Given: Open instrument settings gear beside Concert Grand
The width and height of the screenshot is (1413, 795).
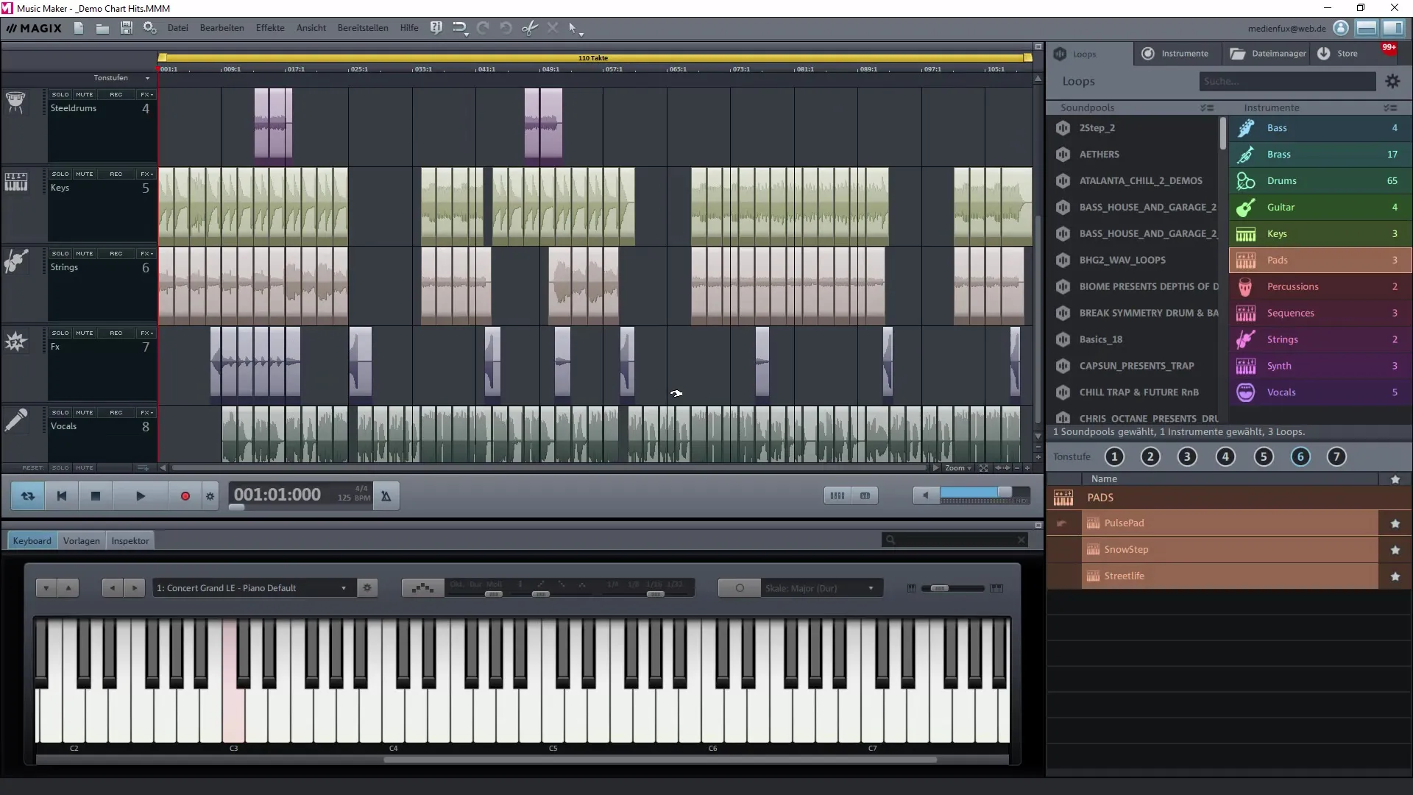Looking at the screenshot, I should pos(367,587).
